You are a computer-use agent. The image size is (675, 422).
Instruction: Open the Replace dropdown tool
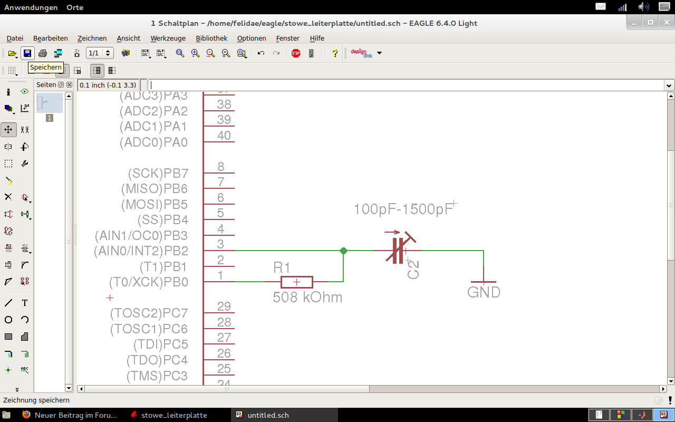25,214
